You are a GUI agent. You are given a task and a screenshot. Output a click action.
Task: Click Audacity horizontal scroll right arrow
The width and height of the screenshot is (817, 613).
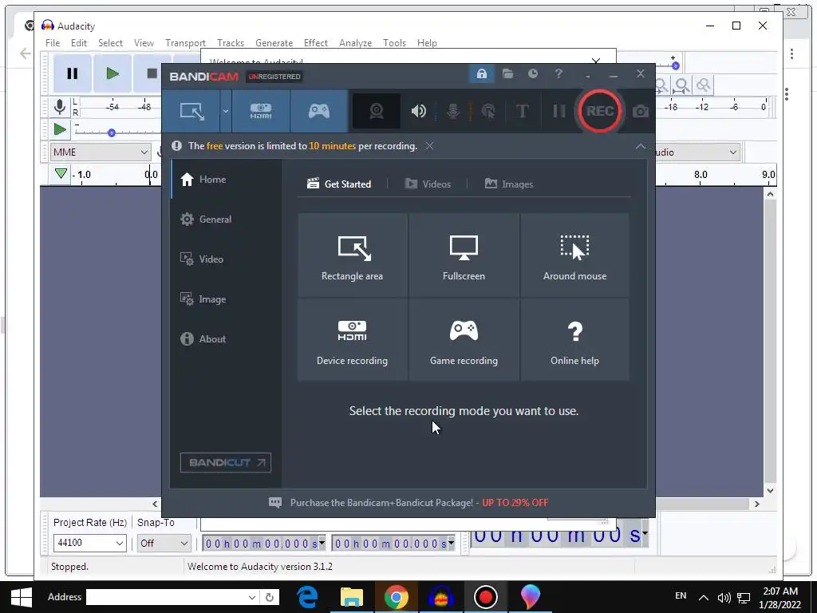[757, 504]
